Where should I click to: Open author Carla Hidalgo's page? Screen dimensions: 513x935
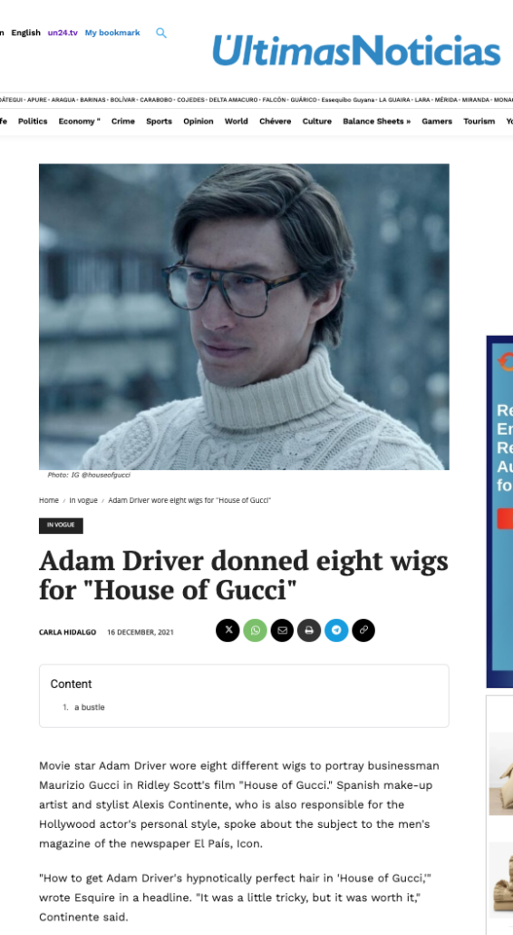pyautogui.click(x=67, y=632)
